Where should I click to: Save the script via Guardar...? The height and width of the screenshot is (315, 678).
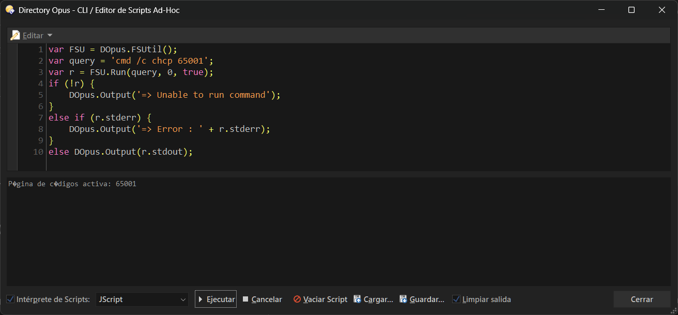[421, 299]
